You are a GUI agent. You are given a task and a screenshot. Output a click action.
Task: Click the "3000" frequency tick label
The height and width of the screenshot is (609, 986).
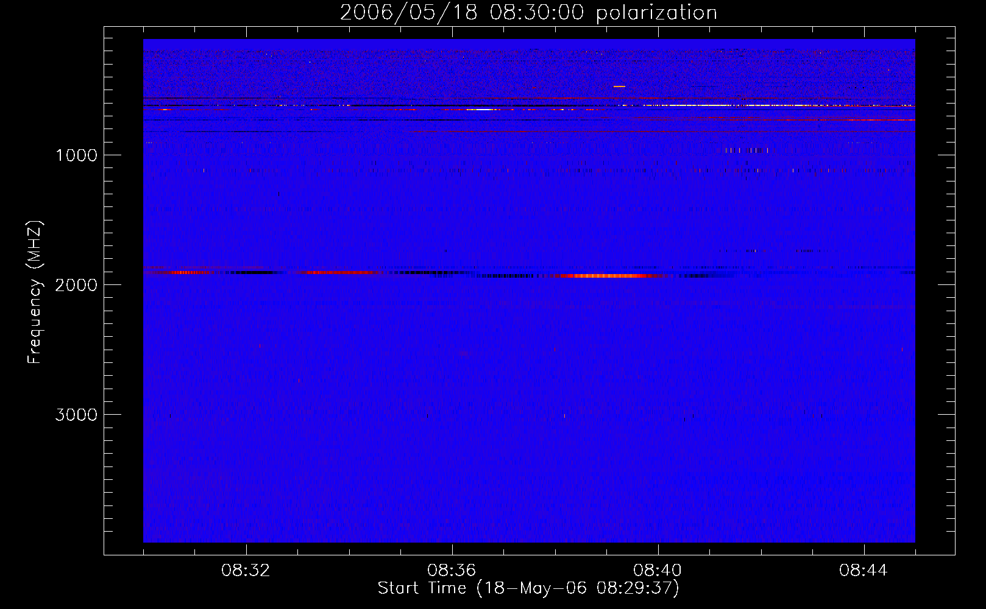76,415
